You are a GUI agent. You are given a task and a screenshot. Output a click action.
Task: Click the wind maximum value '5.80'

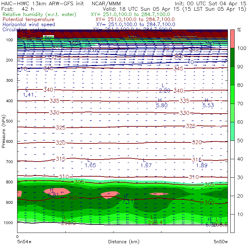point(162,105)
